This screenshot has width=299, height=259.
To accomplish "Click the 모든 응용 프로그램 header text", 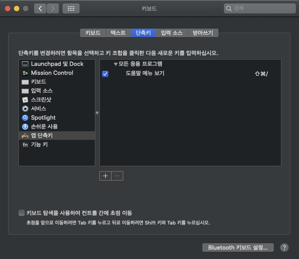I will pos(140,64).
